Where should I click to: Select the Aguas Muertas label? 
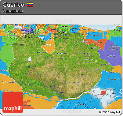coord(52,86)
